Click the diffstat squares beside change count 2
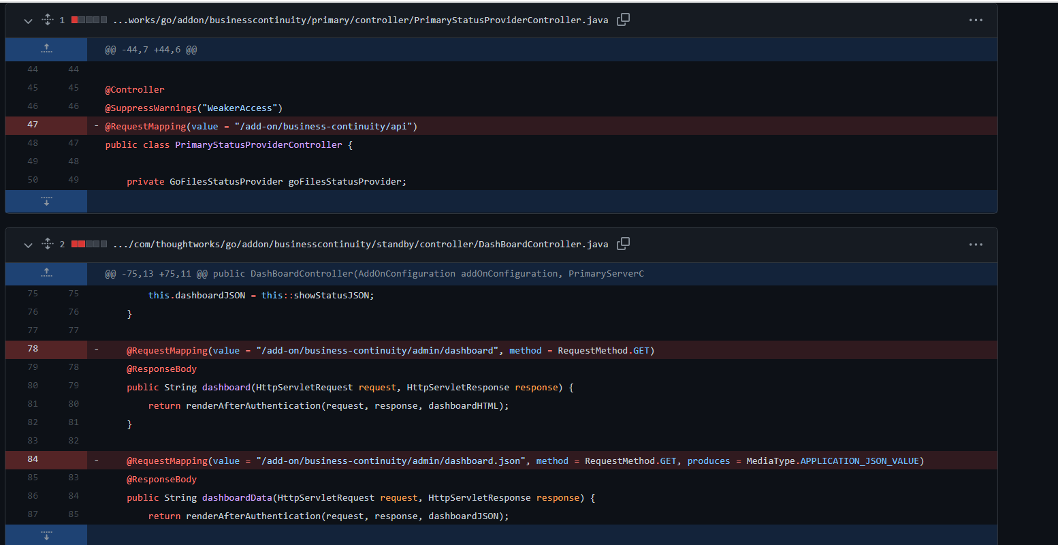 pyautogui.click(x=89, y=245)
